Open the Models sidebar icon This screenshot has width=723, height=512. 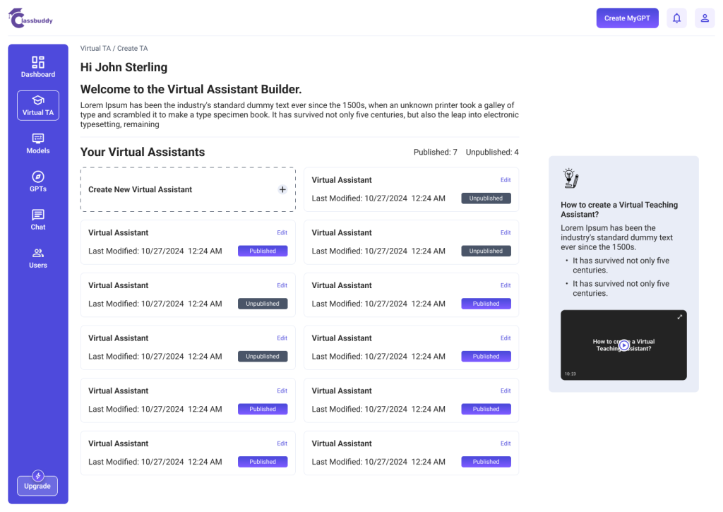[38, 139]
